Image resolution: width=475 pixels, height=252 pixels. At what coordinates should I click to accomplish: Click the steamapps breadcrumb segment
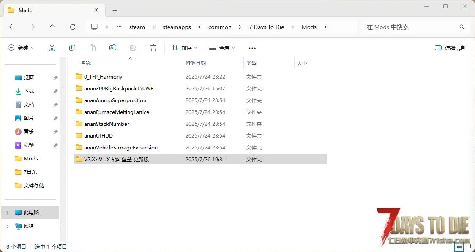[x=177, y=27]
